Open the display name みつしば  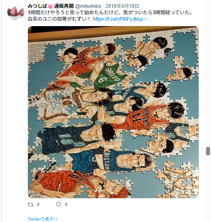(38, 6)
